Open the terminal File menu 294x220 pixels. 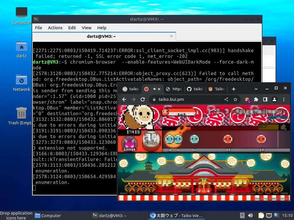[38, 28]
